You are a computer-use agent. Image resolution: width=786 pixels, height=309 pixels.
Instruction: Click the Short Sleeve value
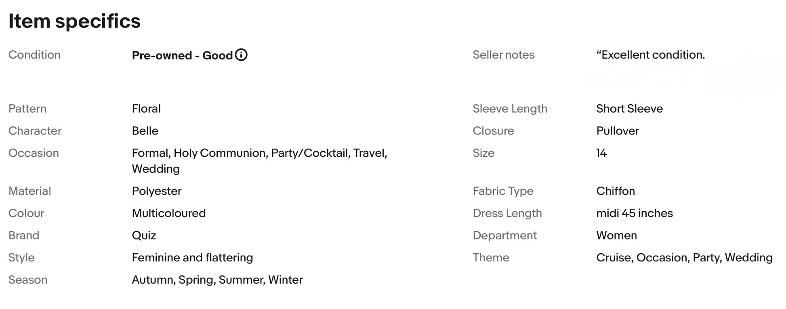(629, 109)
